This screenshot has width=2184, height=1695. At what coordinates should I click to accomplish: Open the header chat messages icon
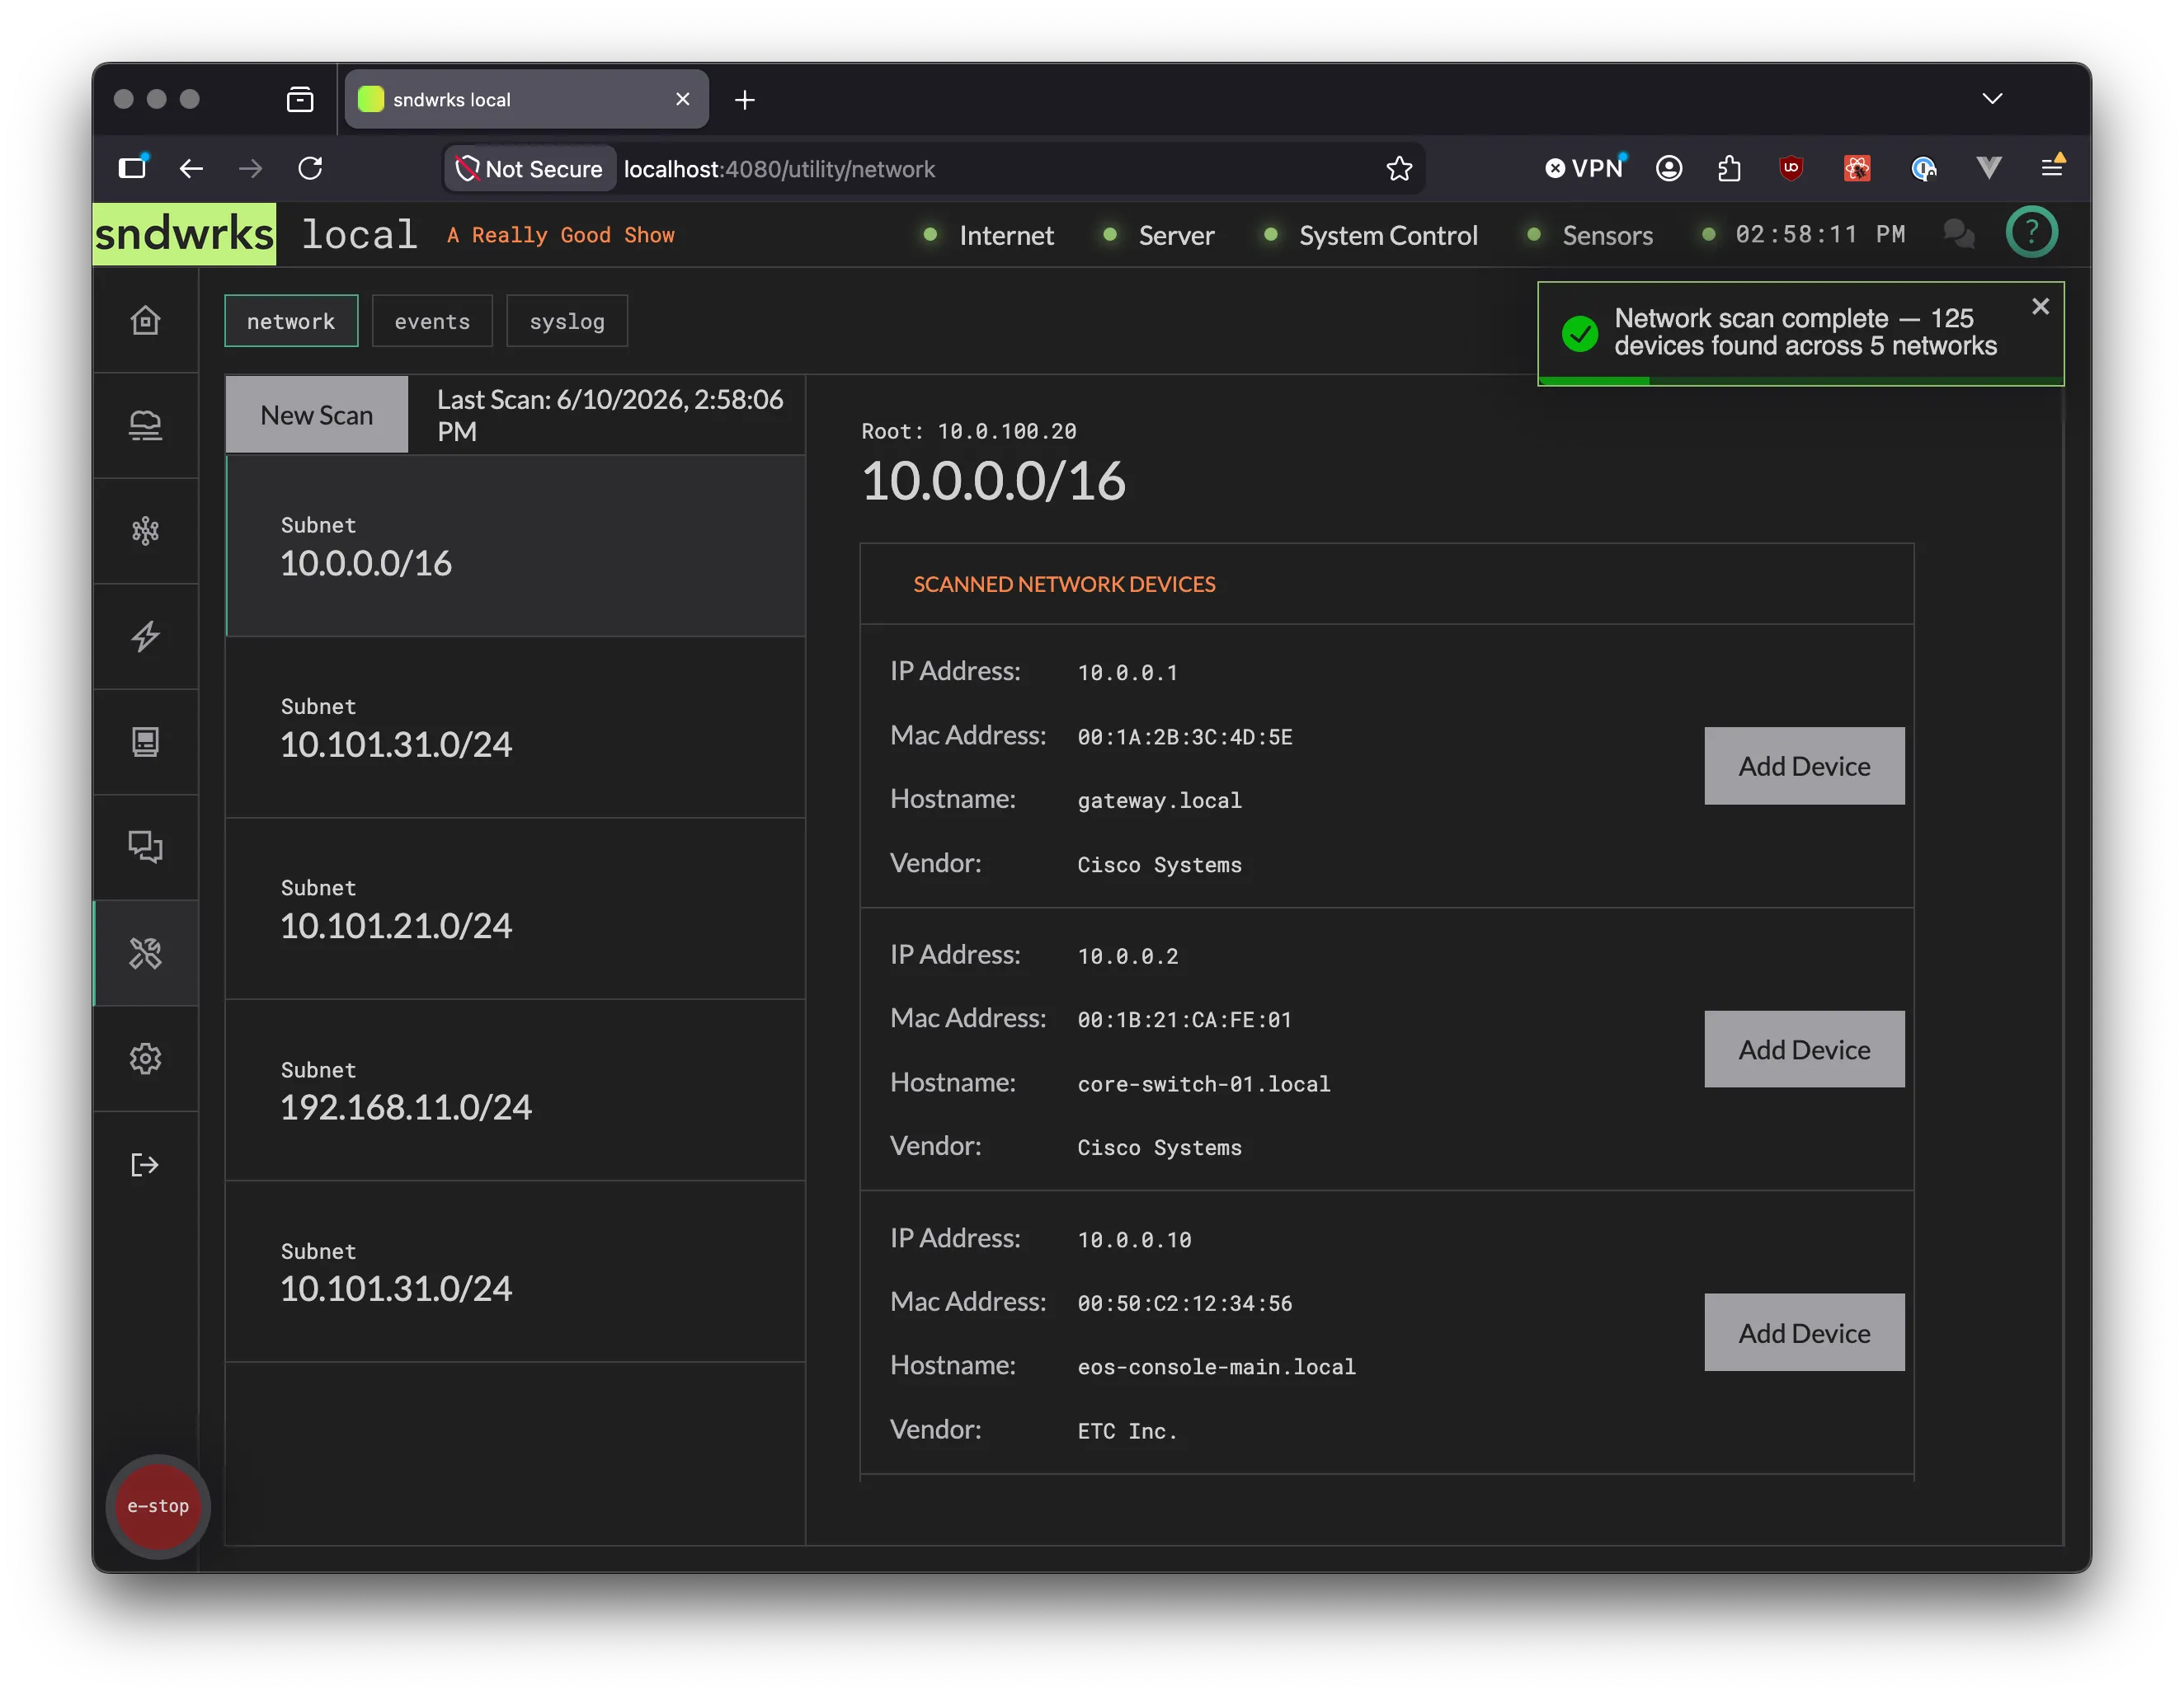1959,234
